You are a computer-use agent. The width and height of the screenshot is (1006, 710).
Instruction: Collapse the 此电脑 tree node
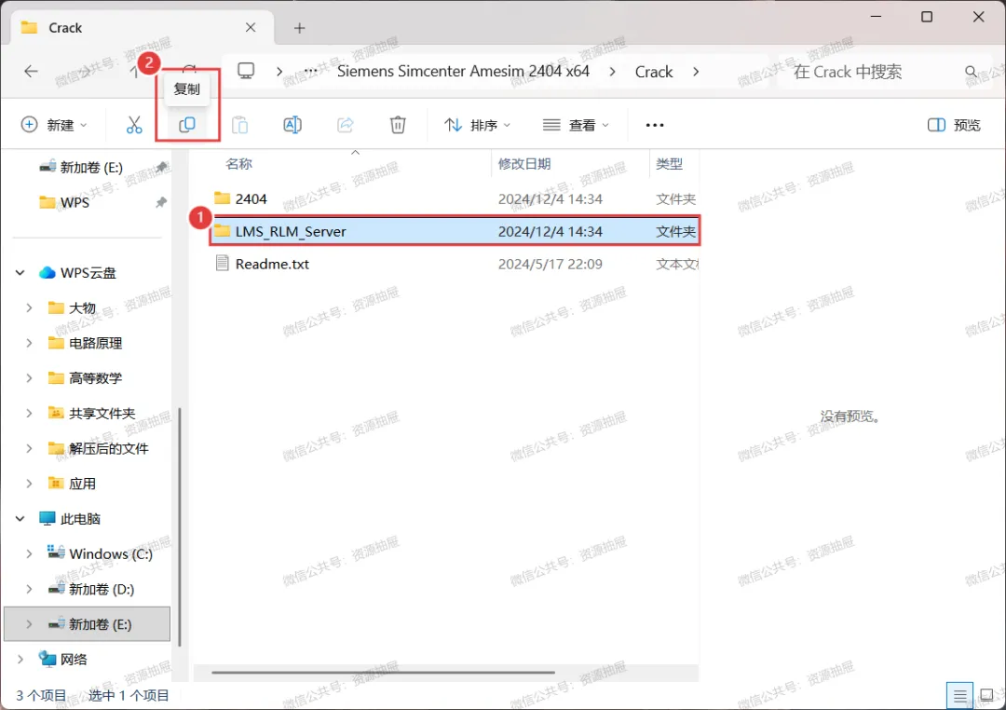pos(20,519)
